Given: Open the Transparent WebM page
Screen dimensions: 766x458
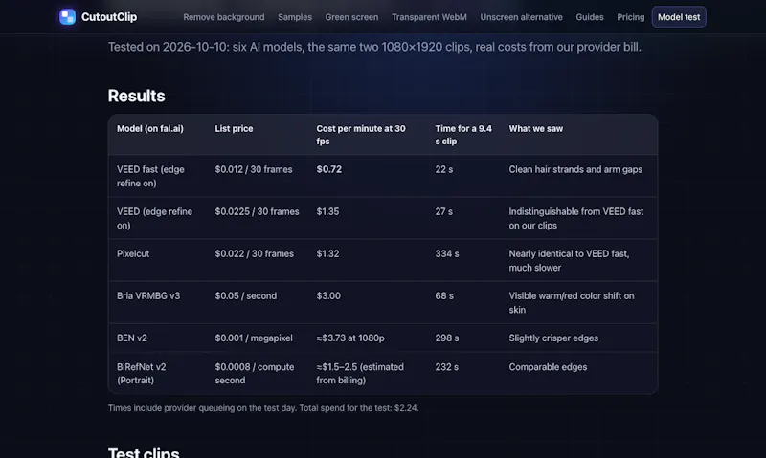Looking at the screenshot, I should [429, 17].
